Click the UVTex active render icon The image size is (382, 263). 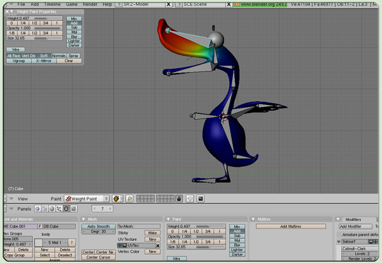click(x=125, y=245)
